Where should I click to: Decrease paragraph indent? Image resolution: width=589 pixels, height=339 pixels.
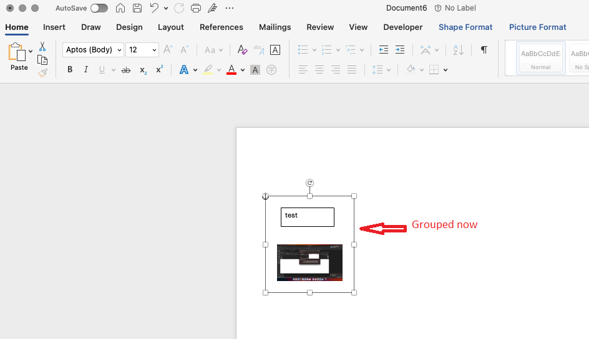click(x=384, y=49)
